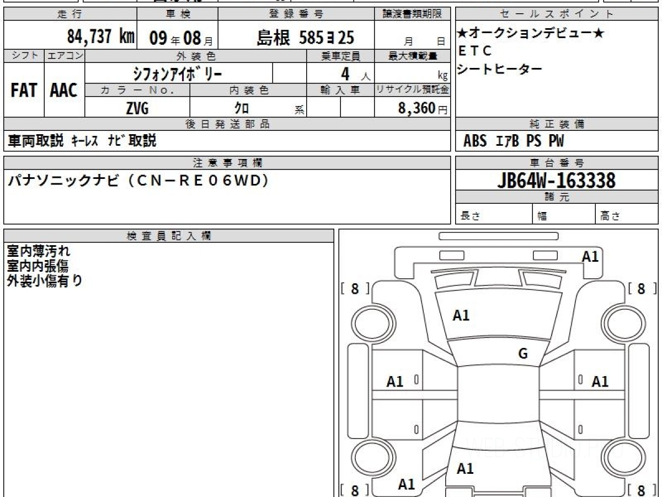Click the カラーNo. header
The width and height of the screenshot is (662, 497).
point(137,91)
